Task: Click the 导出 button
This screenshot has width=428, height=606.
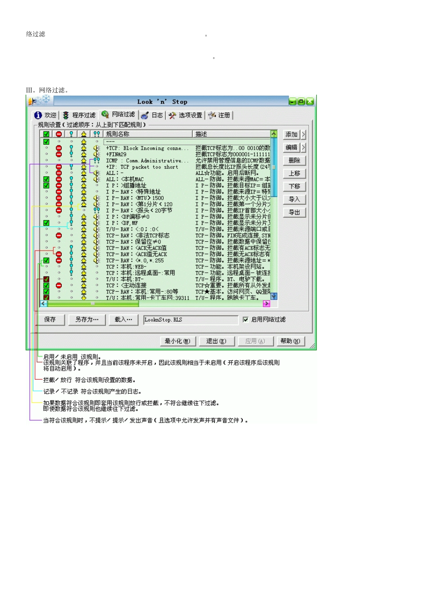Action: click(x=295, y=212)
